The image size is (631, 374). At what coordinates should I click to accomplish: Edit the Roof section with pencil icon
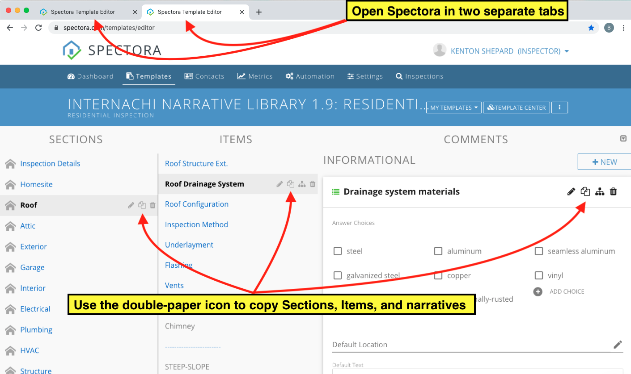[x=131, y=205]
